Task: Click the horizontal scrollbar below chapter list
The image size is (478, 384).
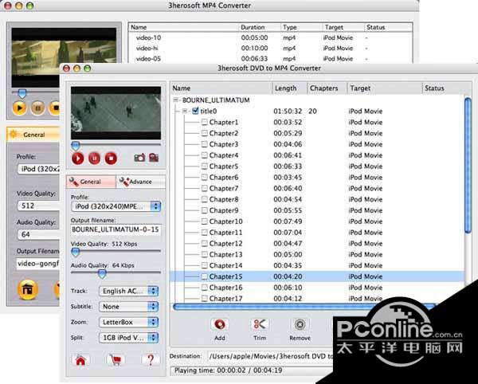Action: click(304, 307)
